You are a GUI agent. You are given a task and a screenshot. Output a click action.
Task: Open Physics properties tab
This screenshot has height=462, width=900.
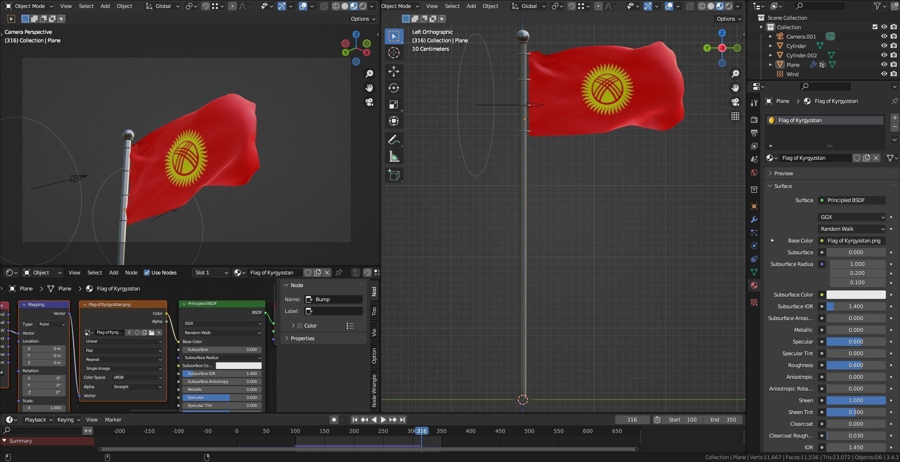tap(754, 246)
